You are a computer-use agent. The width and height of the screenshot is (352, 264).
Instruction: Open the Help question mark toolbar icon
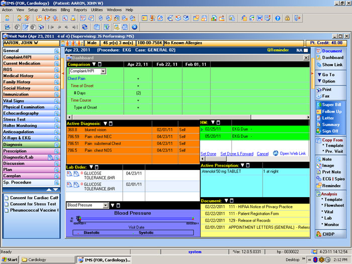(x=278, y=18)
